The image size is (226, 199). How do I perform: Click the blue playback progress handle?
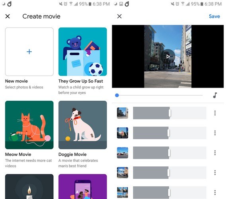pyautogui.click(x=117, y=95)
